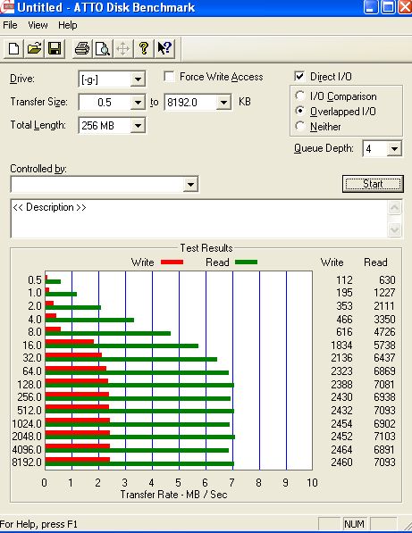Image resolution: width=412 pixels, height=533 pixels.
Task: Enable Force Write Access checkbox
Action: (169, 77)
